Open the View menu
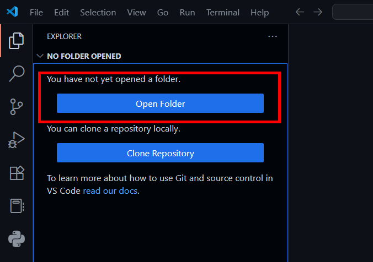 coord(136,12)
